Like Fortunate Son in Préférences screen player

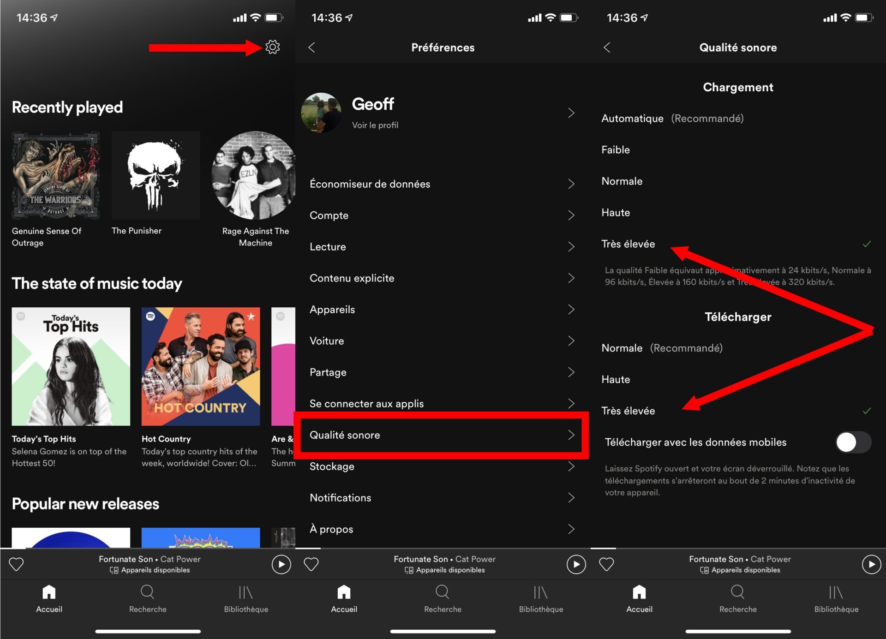pos(311,564)
